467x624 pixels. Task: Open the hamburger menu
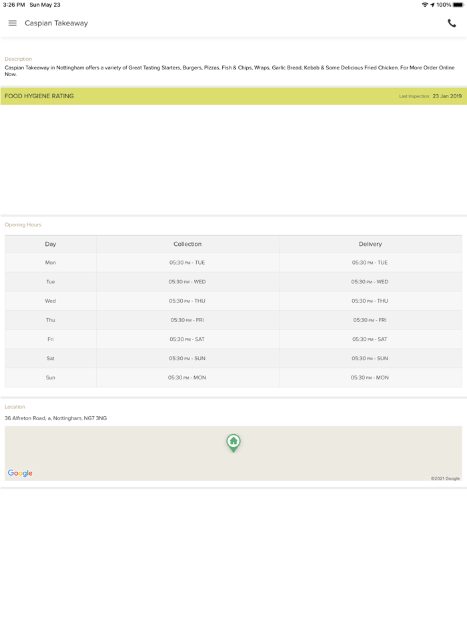[12, 23]
